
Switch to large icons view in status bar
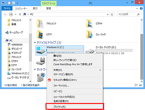pos(140,85)
